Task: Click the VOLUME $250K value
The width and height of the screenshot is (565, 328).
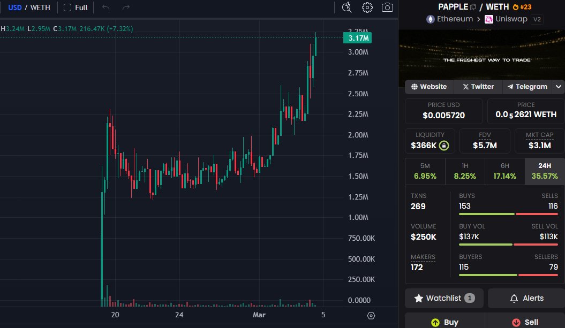Action: 424,237
